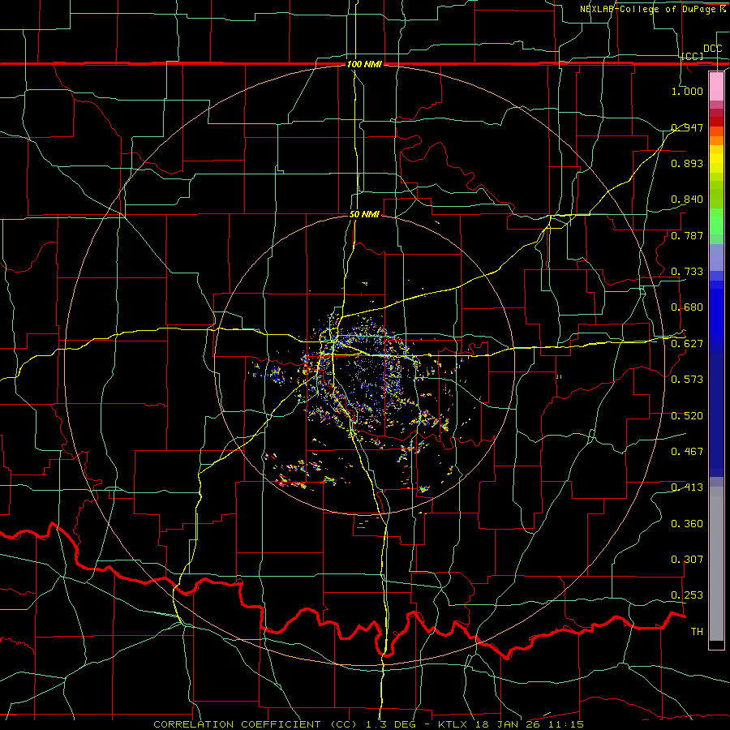Image resolution: width=730 pixels, height=730 pixels.
Task: Click the "100 NMI" range ring label
Action: coord(364,64)
